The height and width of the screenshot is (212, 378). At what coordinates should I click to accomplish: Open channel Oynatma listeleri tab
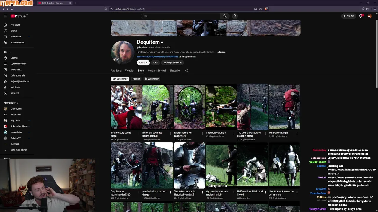pyautogui.click(x=157, y=71)
